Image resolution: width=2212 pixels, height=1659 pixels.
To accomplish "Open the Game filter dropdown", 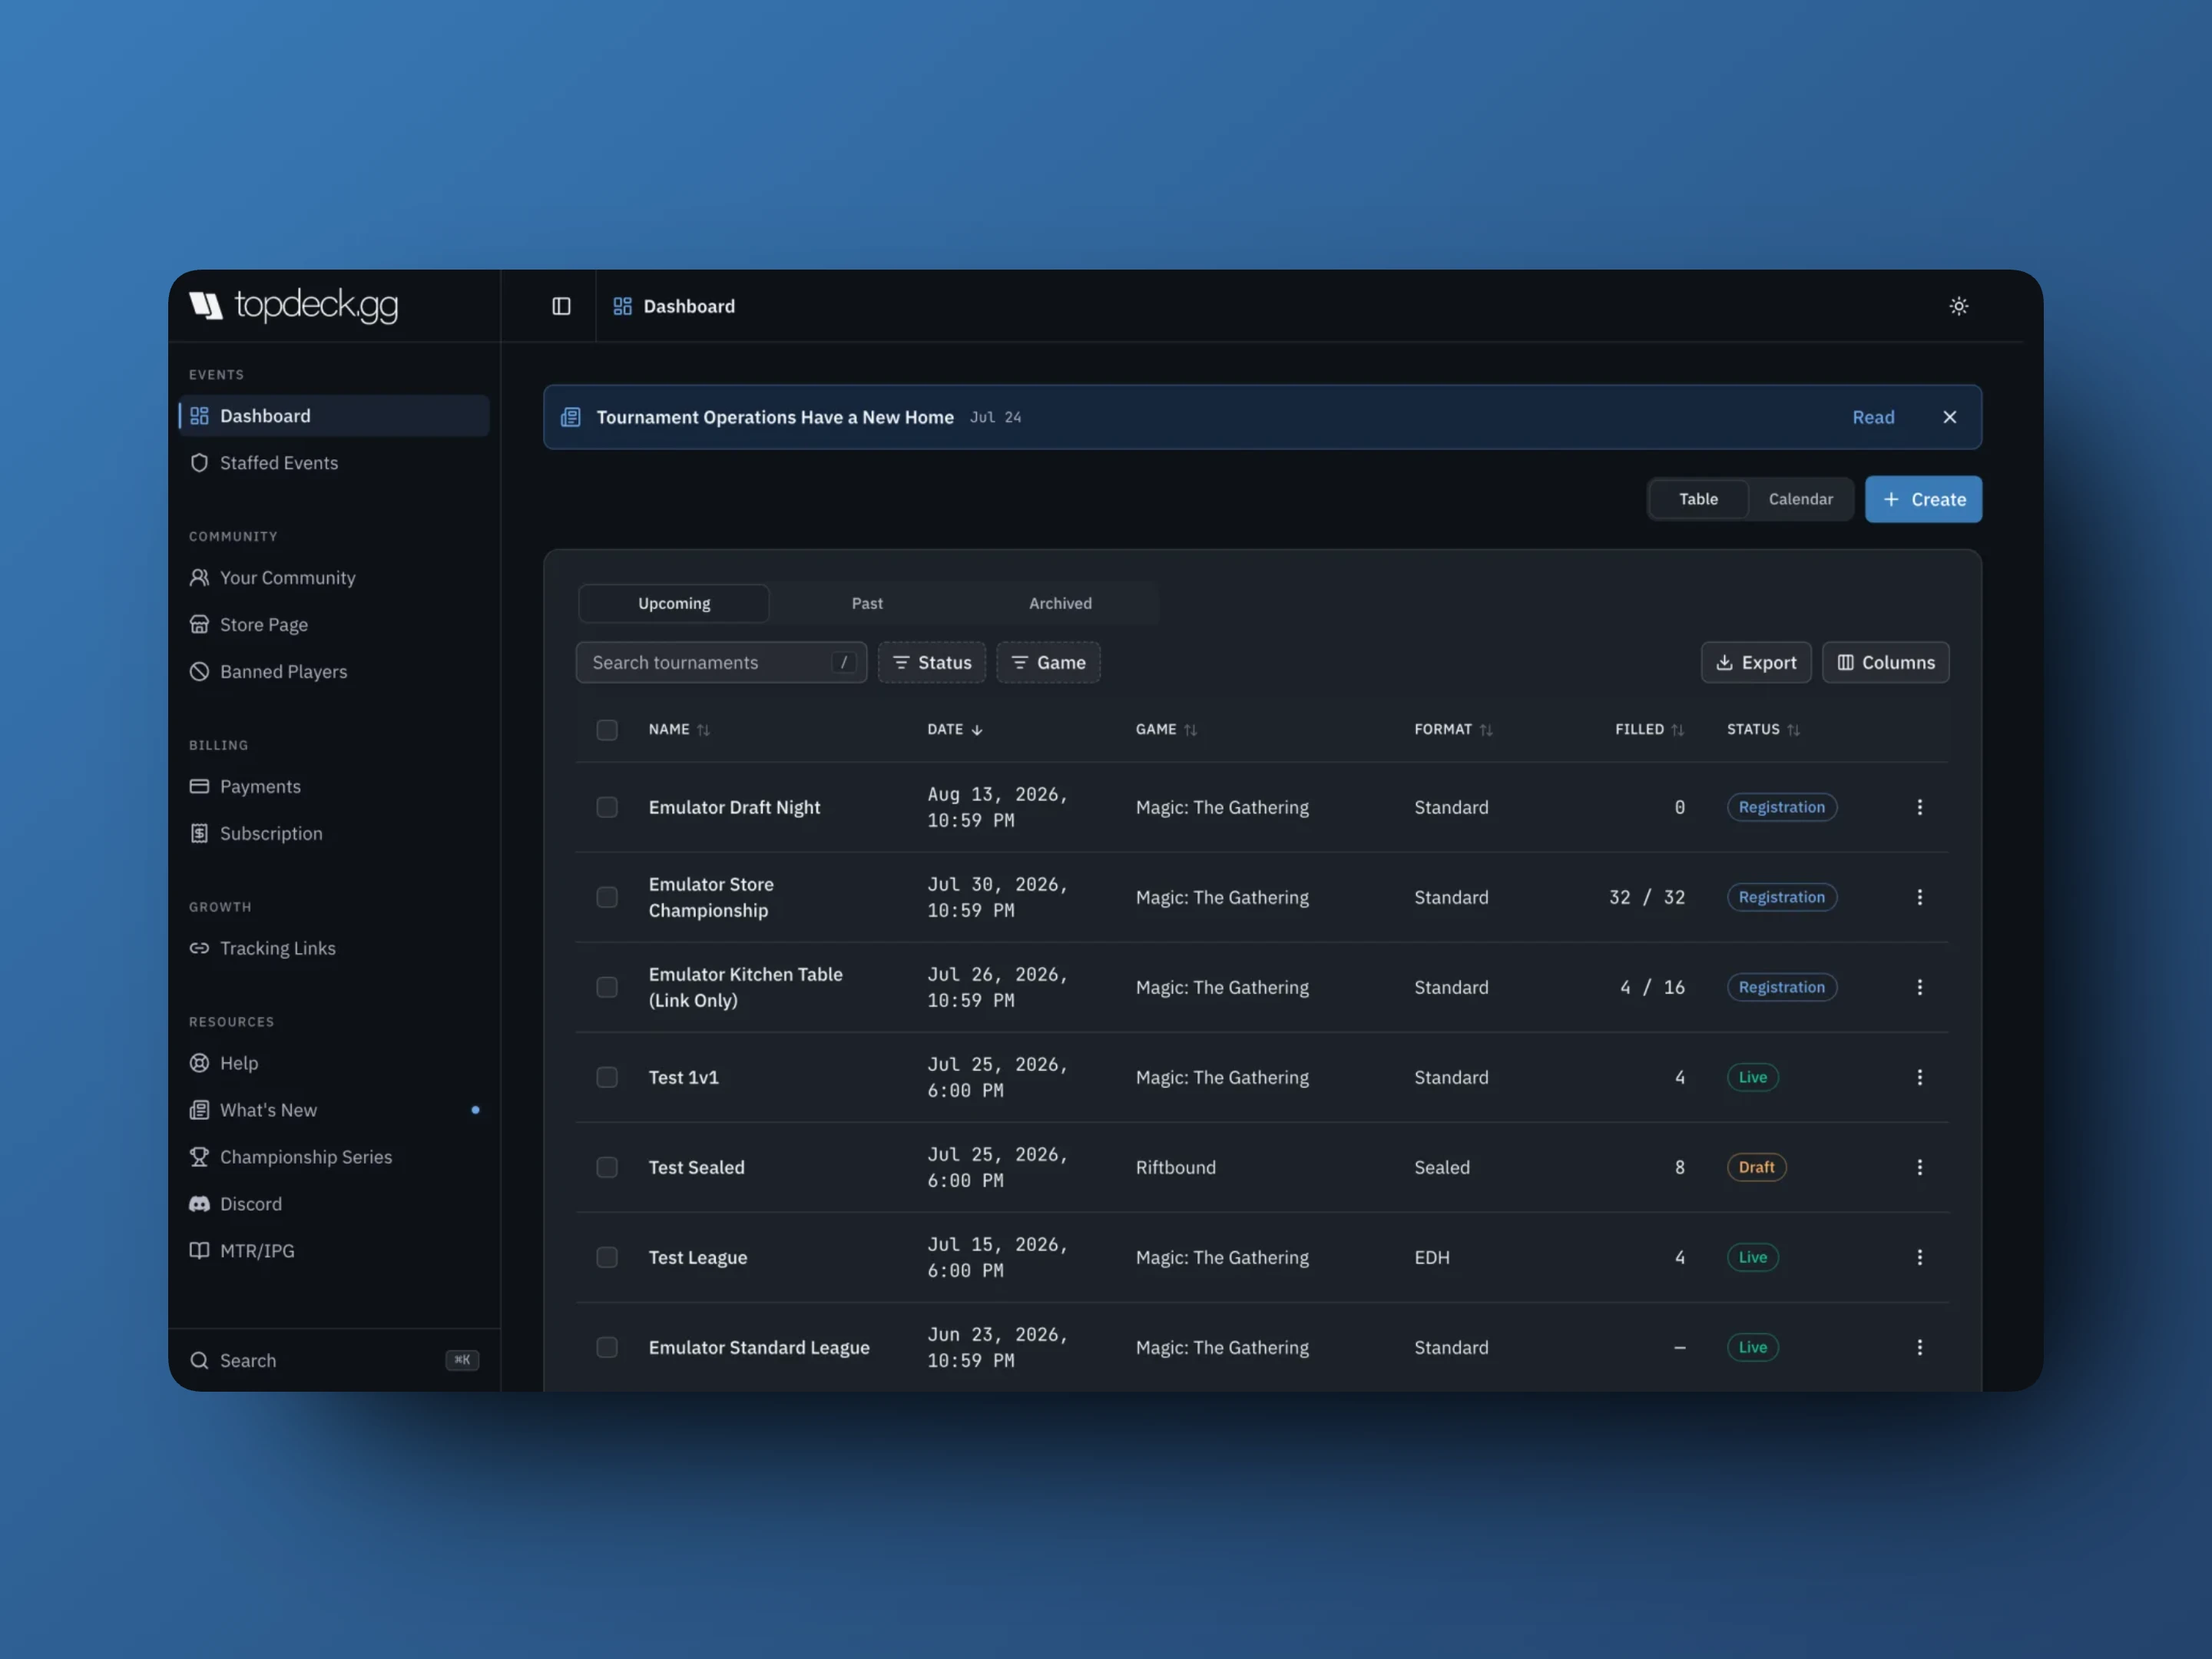I will click(x=1048, y=662).
